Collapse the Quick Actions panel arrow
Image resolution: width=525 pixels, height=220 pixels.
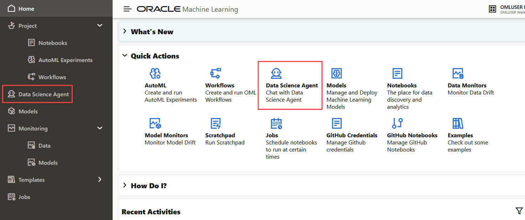click(x=125, y=56)
